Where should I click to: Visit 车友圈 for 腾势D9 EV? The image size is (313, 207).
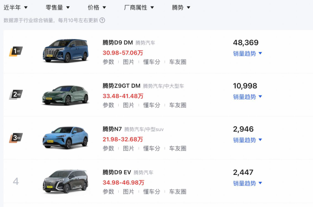[x=178, y=192]
